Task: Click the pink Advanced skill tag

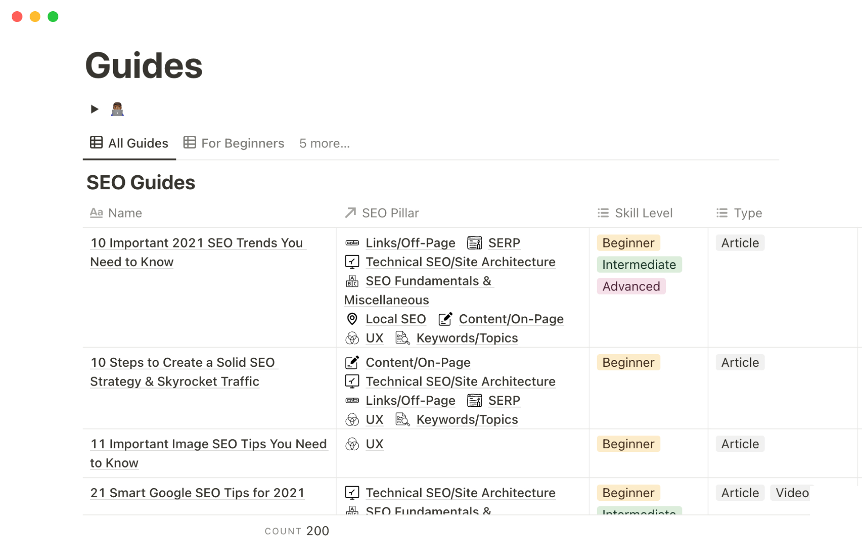Action: (x=631, y=286)
